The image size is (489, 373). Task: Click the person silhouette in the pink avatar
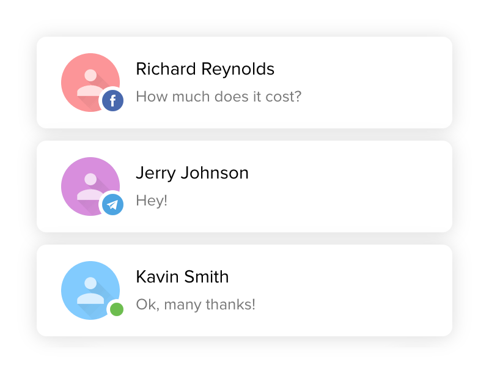click(90, 84)
